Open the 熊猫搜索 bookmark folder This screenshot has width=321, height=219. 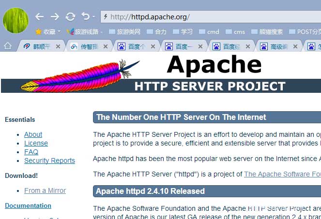(x=267, y=32)
